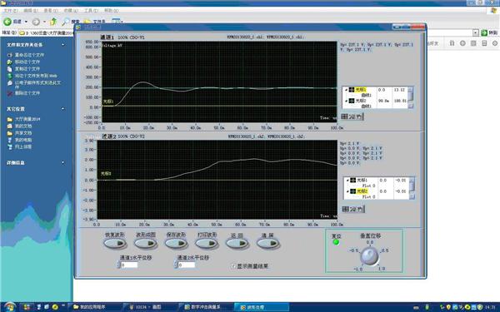Viewport: 500px width, 312px height.
Task: Click 复制这个文件 task link
Action: coord(27,69)
